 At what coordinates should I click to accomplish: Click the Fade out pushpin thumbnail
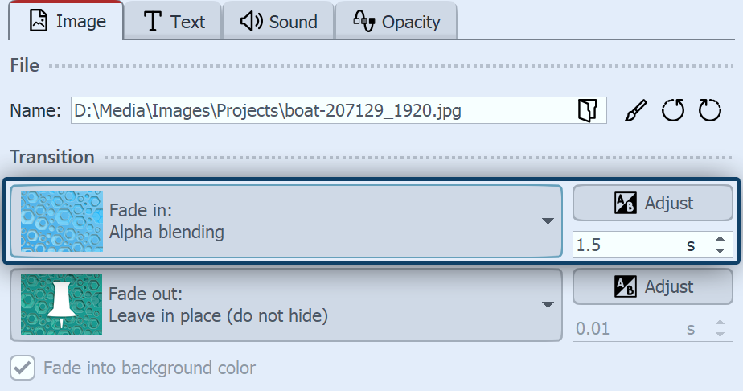[x=62, y=305]
